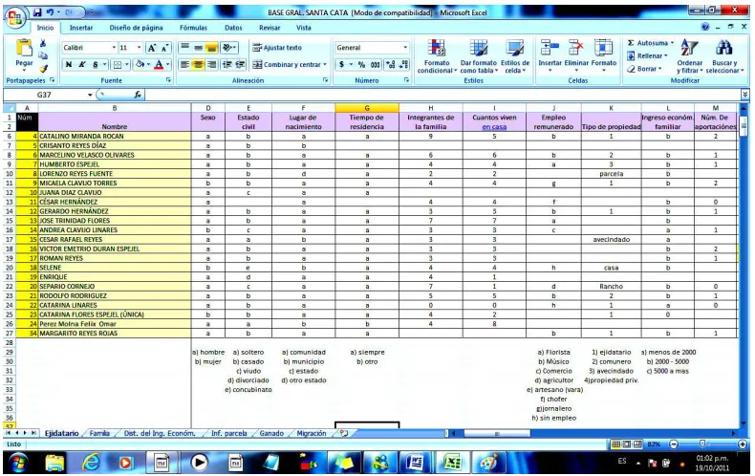This screenshot has width=755, height=476.
Task: Switch to page layout view button
Action: (x=626, y=444)
